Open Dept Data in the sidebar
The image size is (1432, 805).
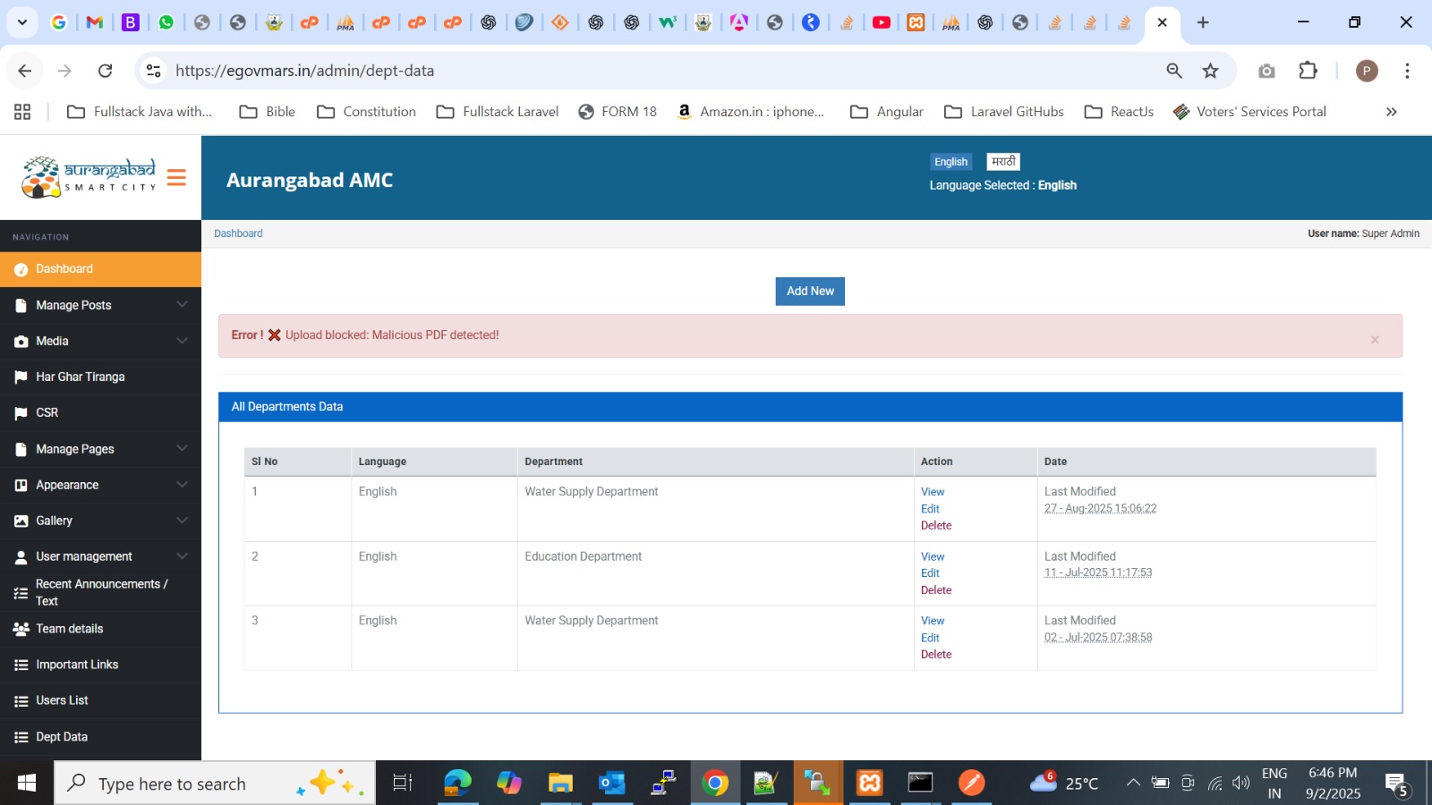pyautogui.click(x=62, y=737)
